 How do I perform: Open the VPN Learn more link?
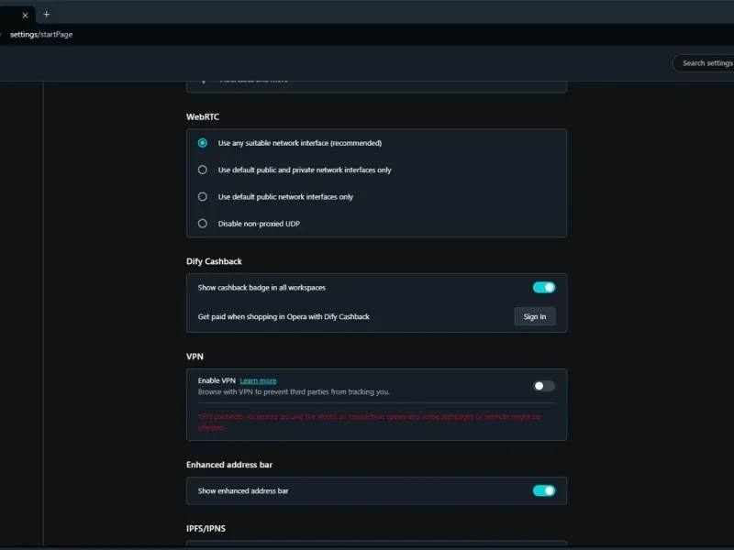[x=258, y=380]
